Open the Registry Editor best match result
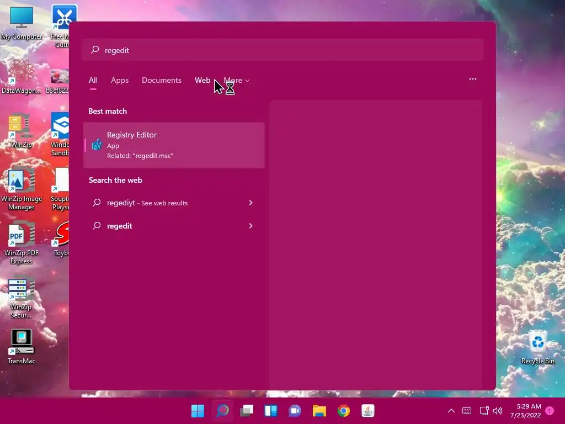 click(x=174, y=145)
